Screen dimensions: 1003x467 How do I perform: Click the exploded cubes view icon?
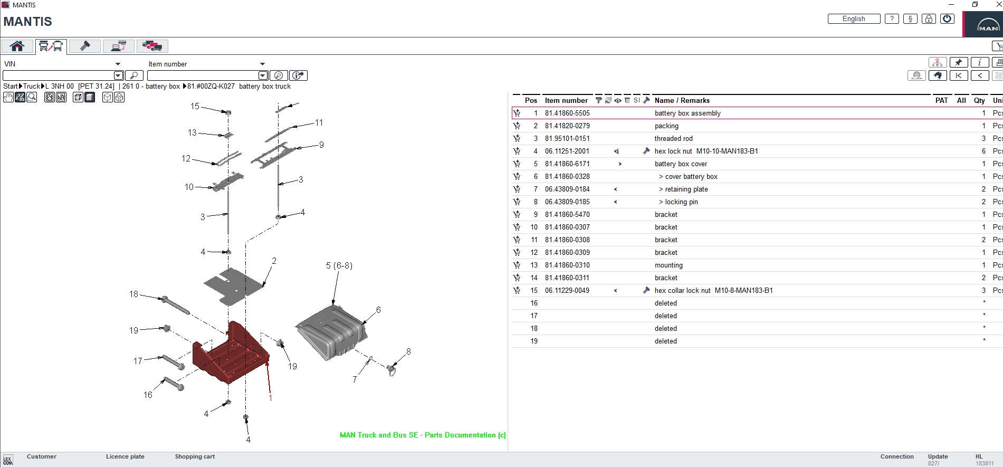pos(119,97)
